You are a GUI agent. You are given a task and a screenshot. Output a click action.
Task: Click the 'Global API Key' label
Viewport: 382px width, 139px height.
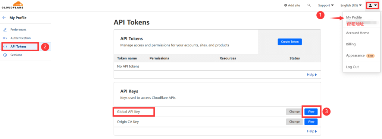coord(128,111)
